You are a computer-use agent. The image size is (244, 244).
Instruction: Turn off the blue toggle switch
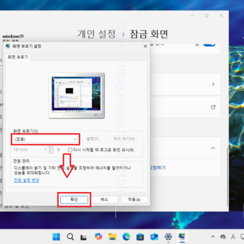[209, 45]
